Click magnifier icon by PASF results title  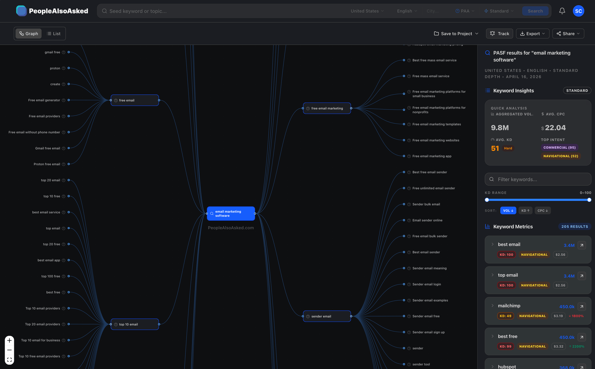click(488, 53)
